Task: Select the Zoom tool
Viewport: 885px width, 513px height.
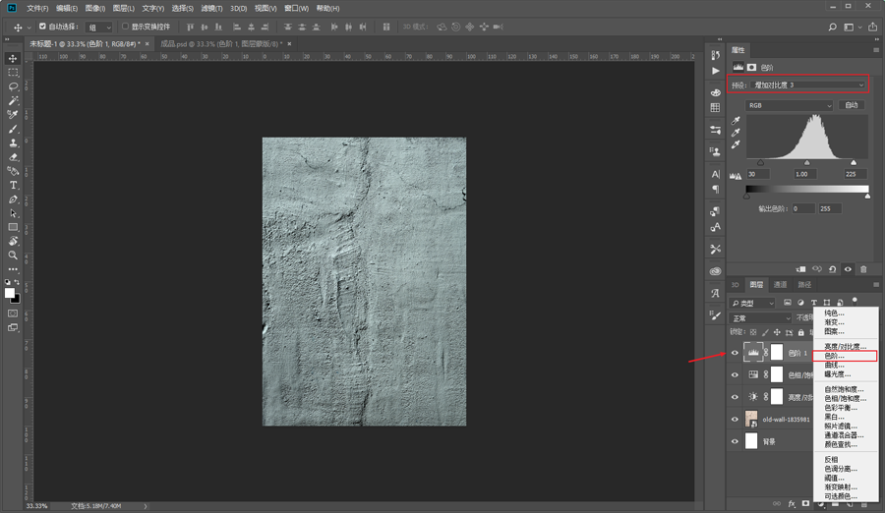Action: (13, 255)
